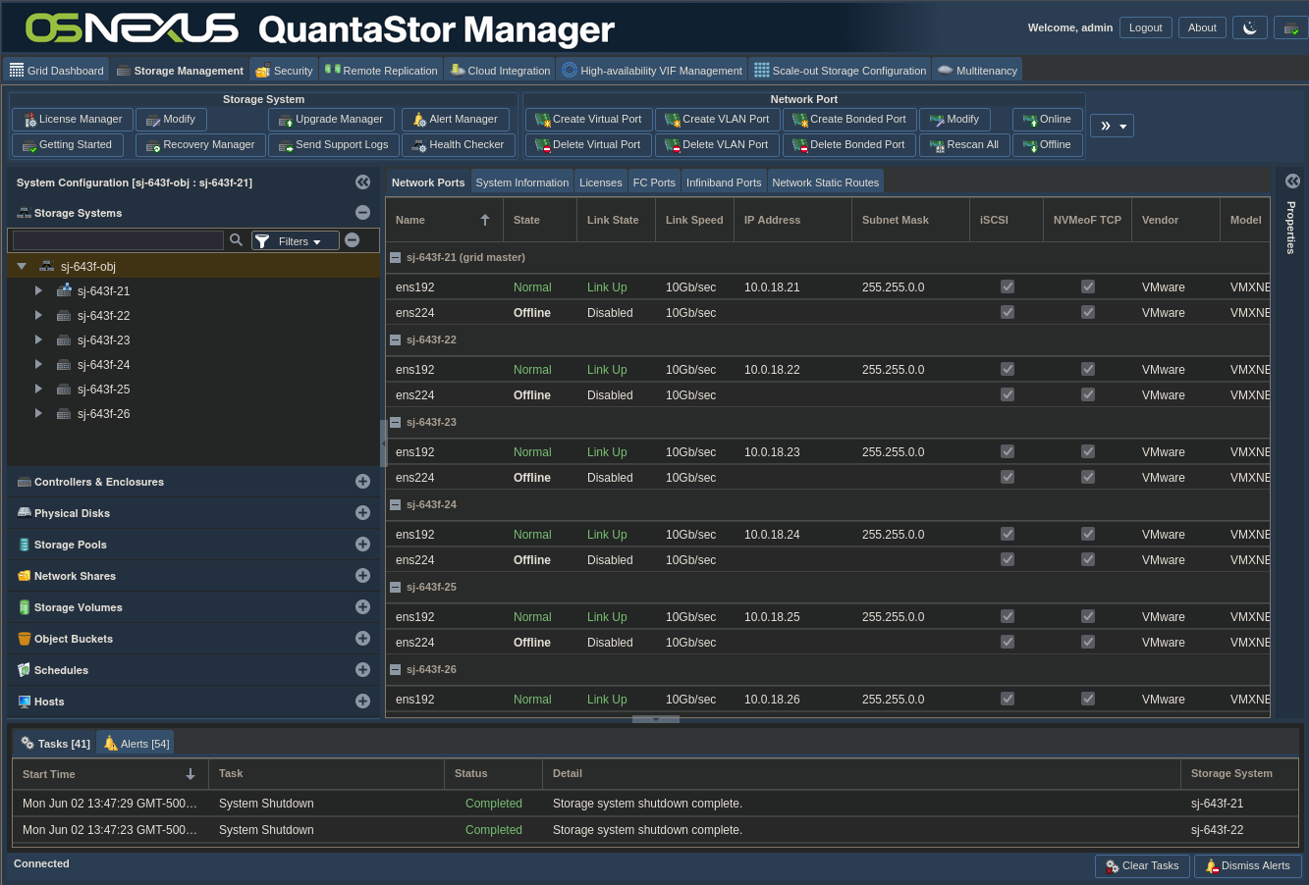Switch to Remote Replication tab
1309x885 pixels.
pyautogui.click(x=381, y=71)
